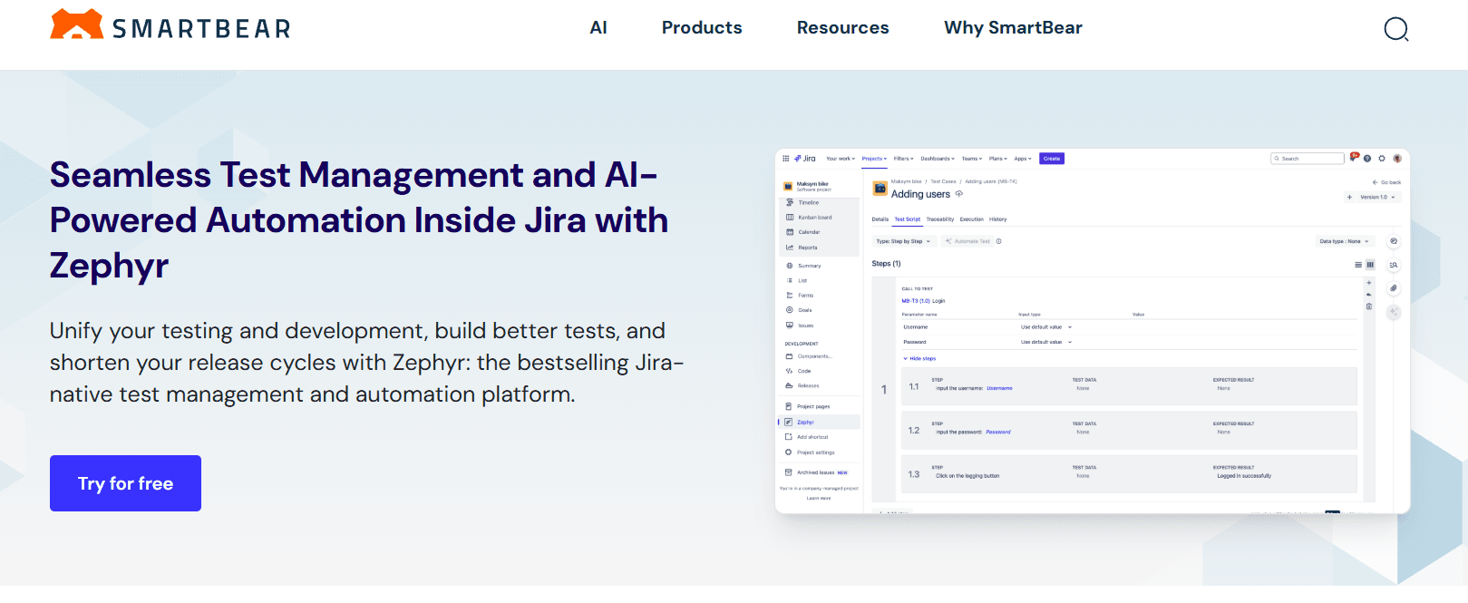The width and height of the screenshot is (1468, 603).
Task: Expand the Type: Step by Step dropdown
Action: pyautogui.click(x=903, y=241)
